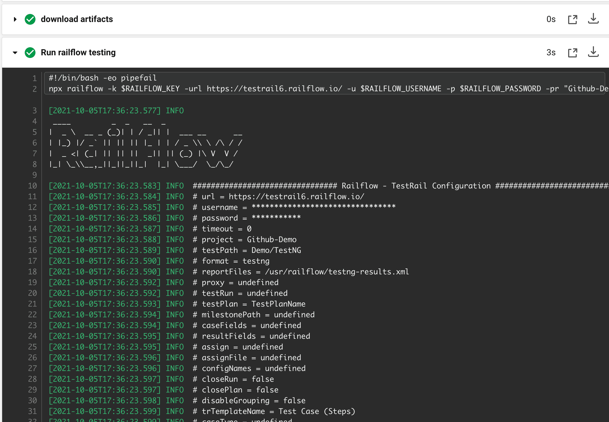
Task: Select log line number 2
Action: click(35, 89)
